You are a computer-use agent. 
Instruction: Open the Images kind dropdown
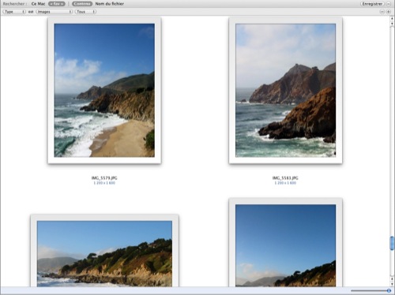click(55, 12)
